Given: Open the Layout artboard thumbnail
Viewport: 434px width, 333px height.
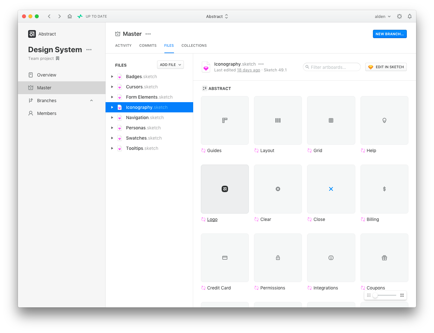Looking at the screenshot, I should 278,120.
